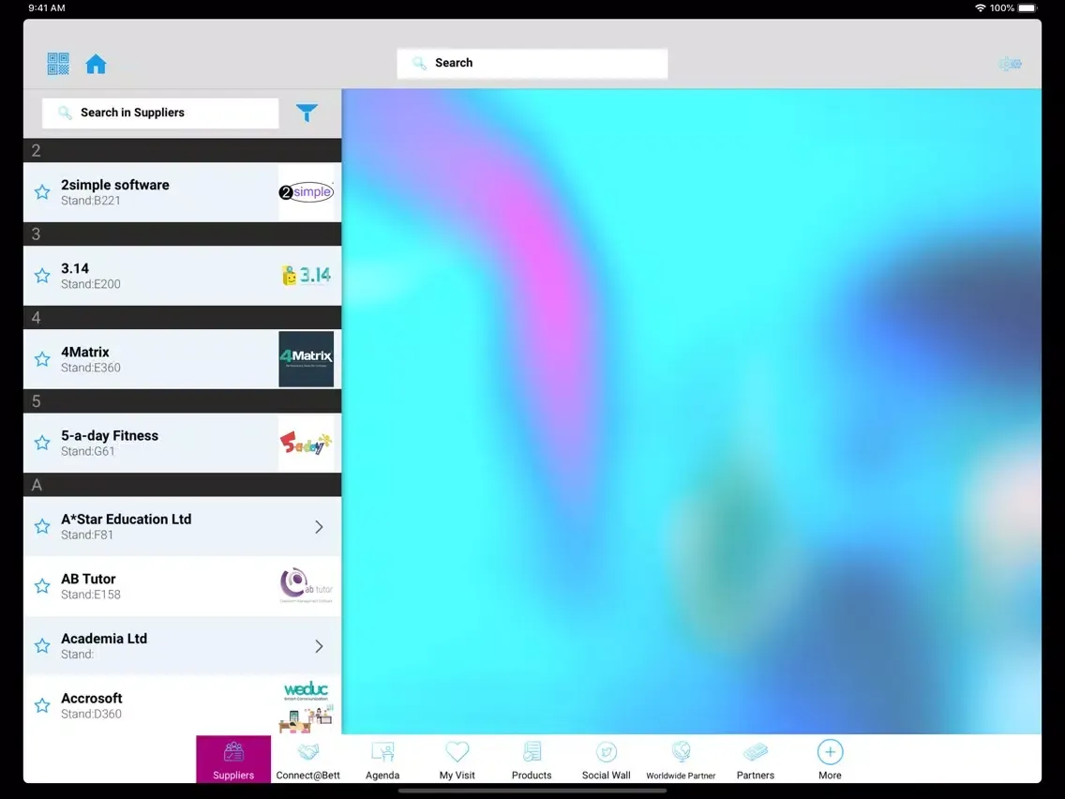The height and width of the screenshot is (799, 1065).
Task: Click the Stand:F81 label
Action: click(87, 535)
